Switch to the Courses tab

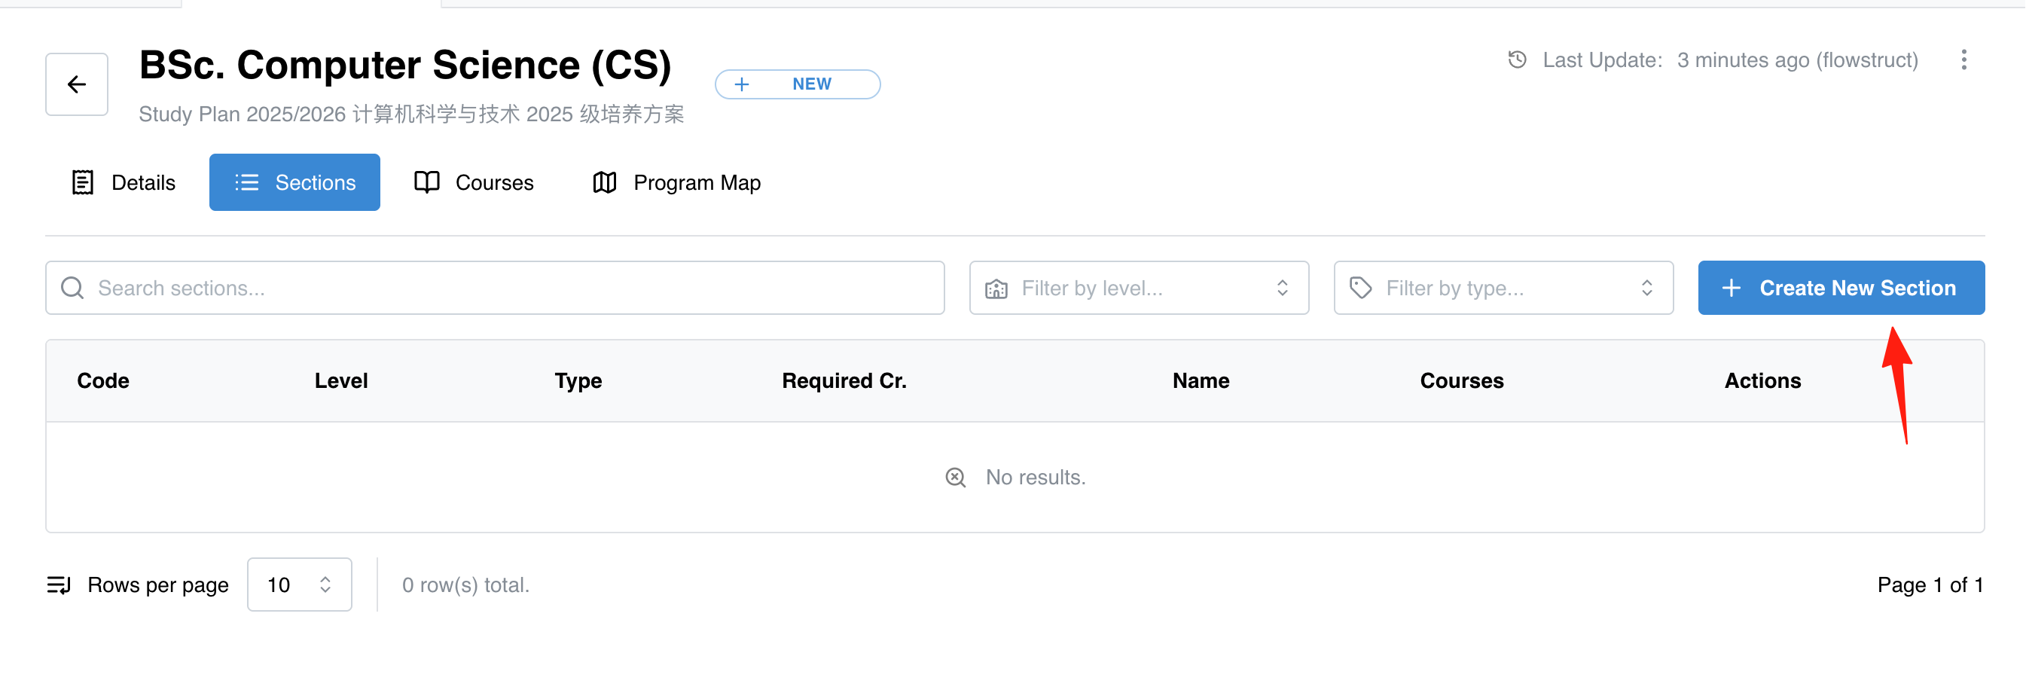tap(474, 182)
